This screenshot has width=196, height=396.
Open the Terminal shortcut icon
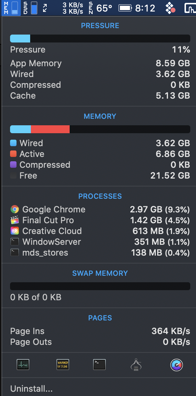[x=99, y=365]
